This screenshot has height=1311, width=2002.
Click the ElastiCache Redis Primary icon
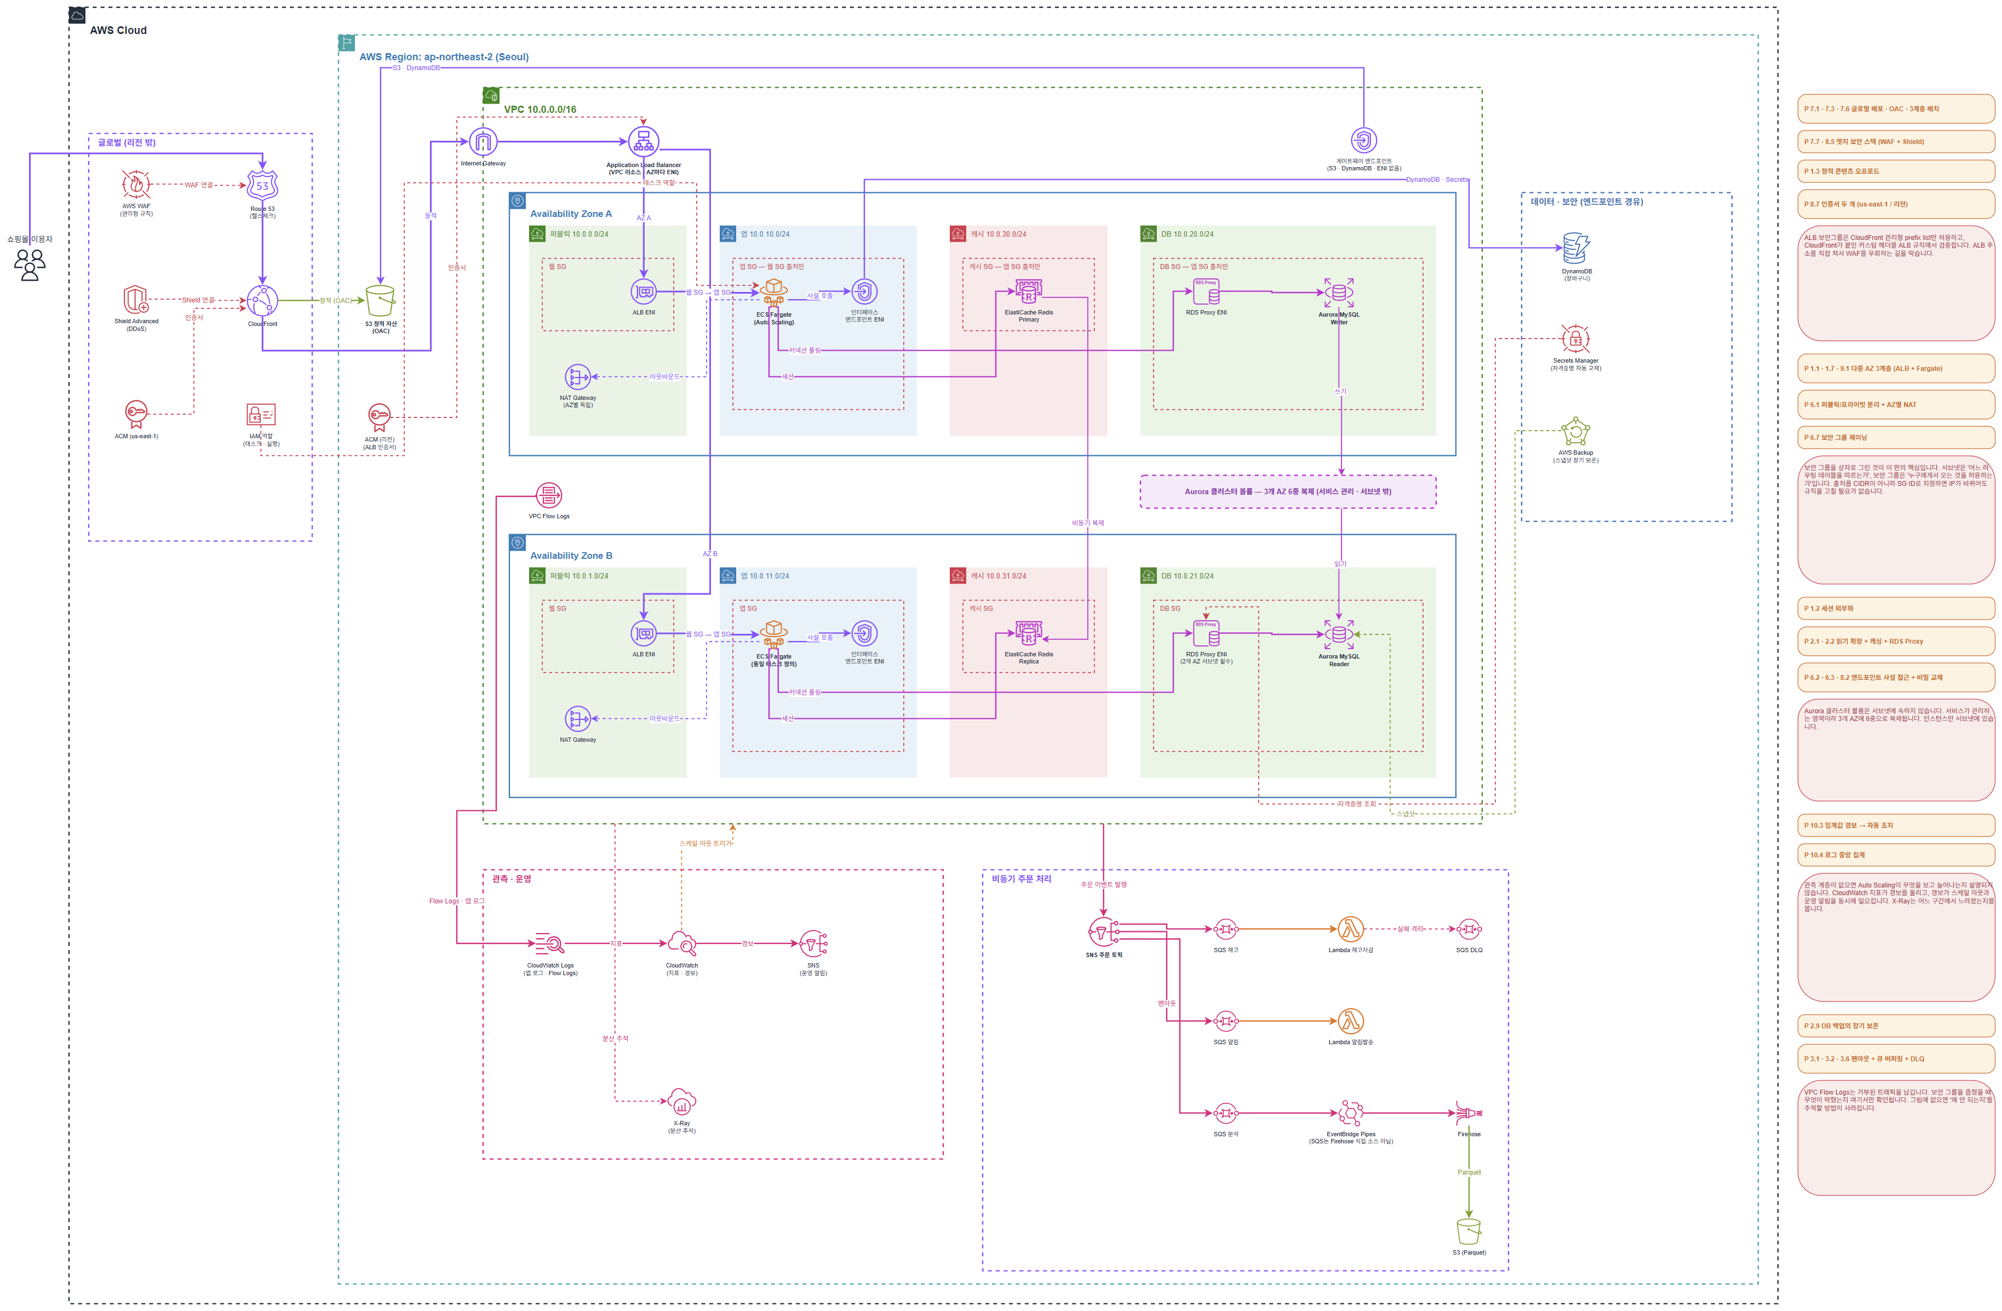[1029, 292]
